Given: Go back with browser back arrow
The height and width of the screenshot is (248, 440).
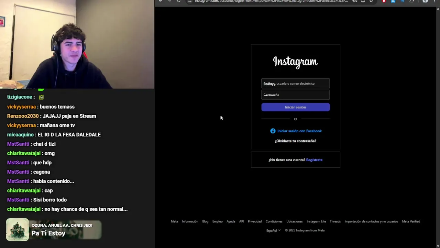Looking at the screenshot, I should [160, 1].
